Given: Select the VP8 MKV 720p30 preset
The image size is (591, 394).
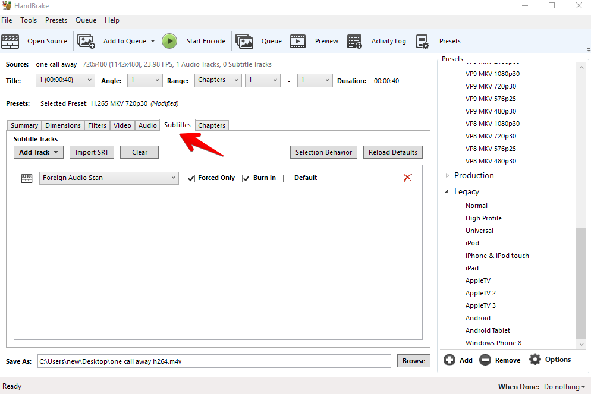Looking at the screenshot, I should 491,136.
